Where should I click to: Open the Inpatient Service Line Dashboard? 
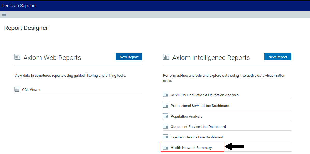197,137
